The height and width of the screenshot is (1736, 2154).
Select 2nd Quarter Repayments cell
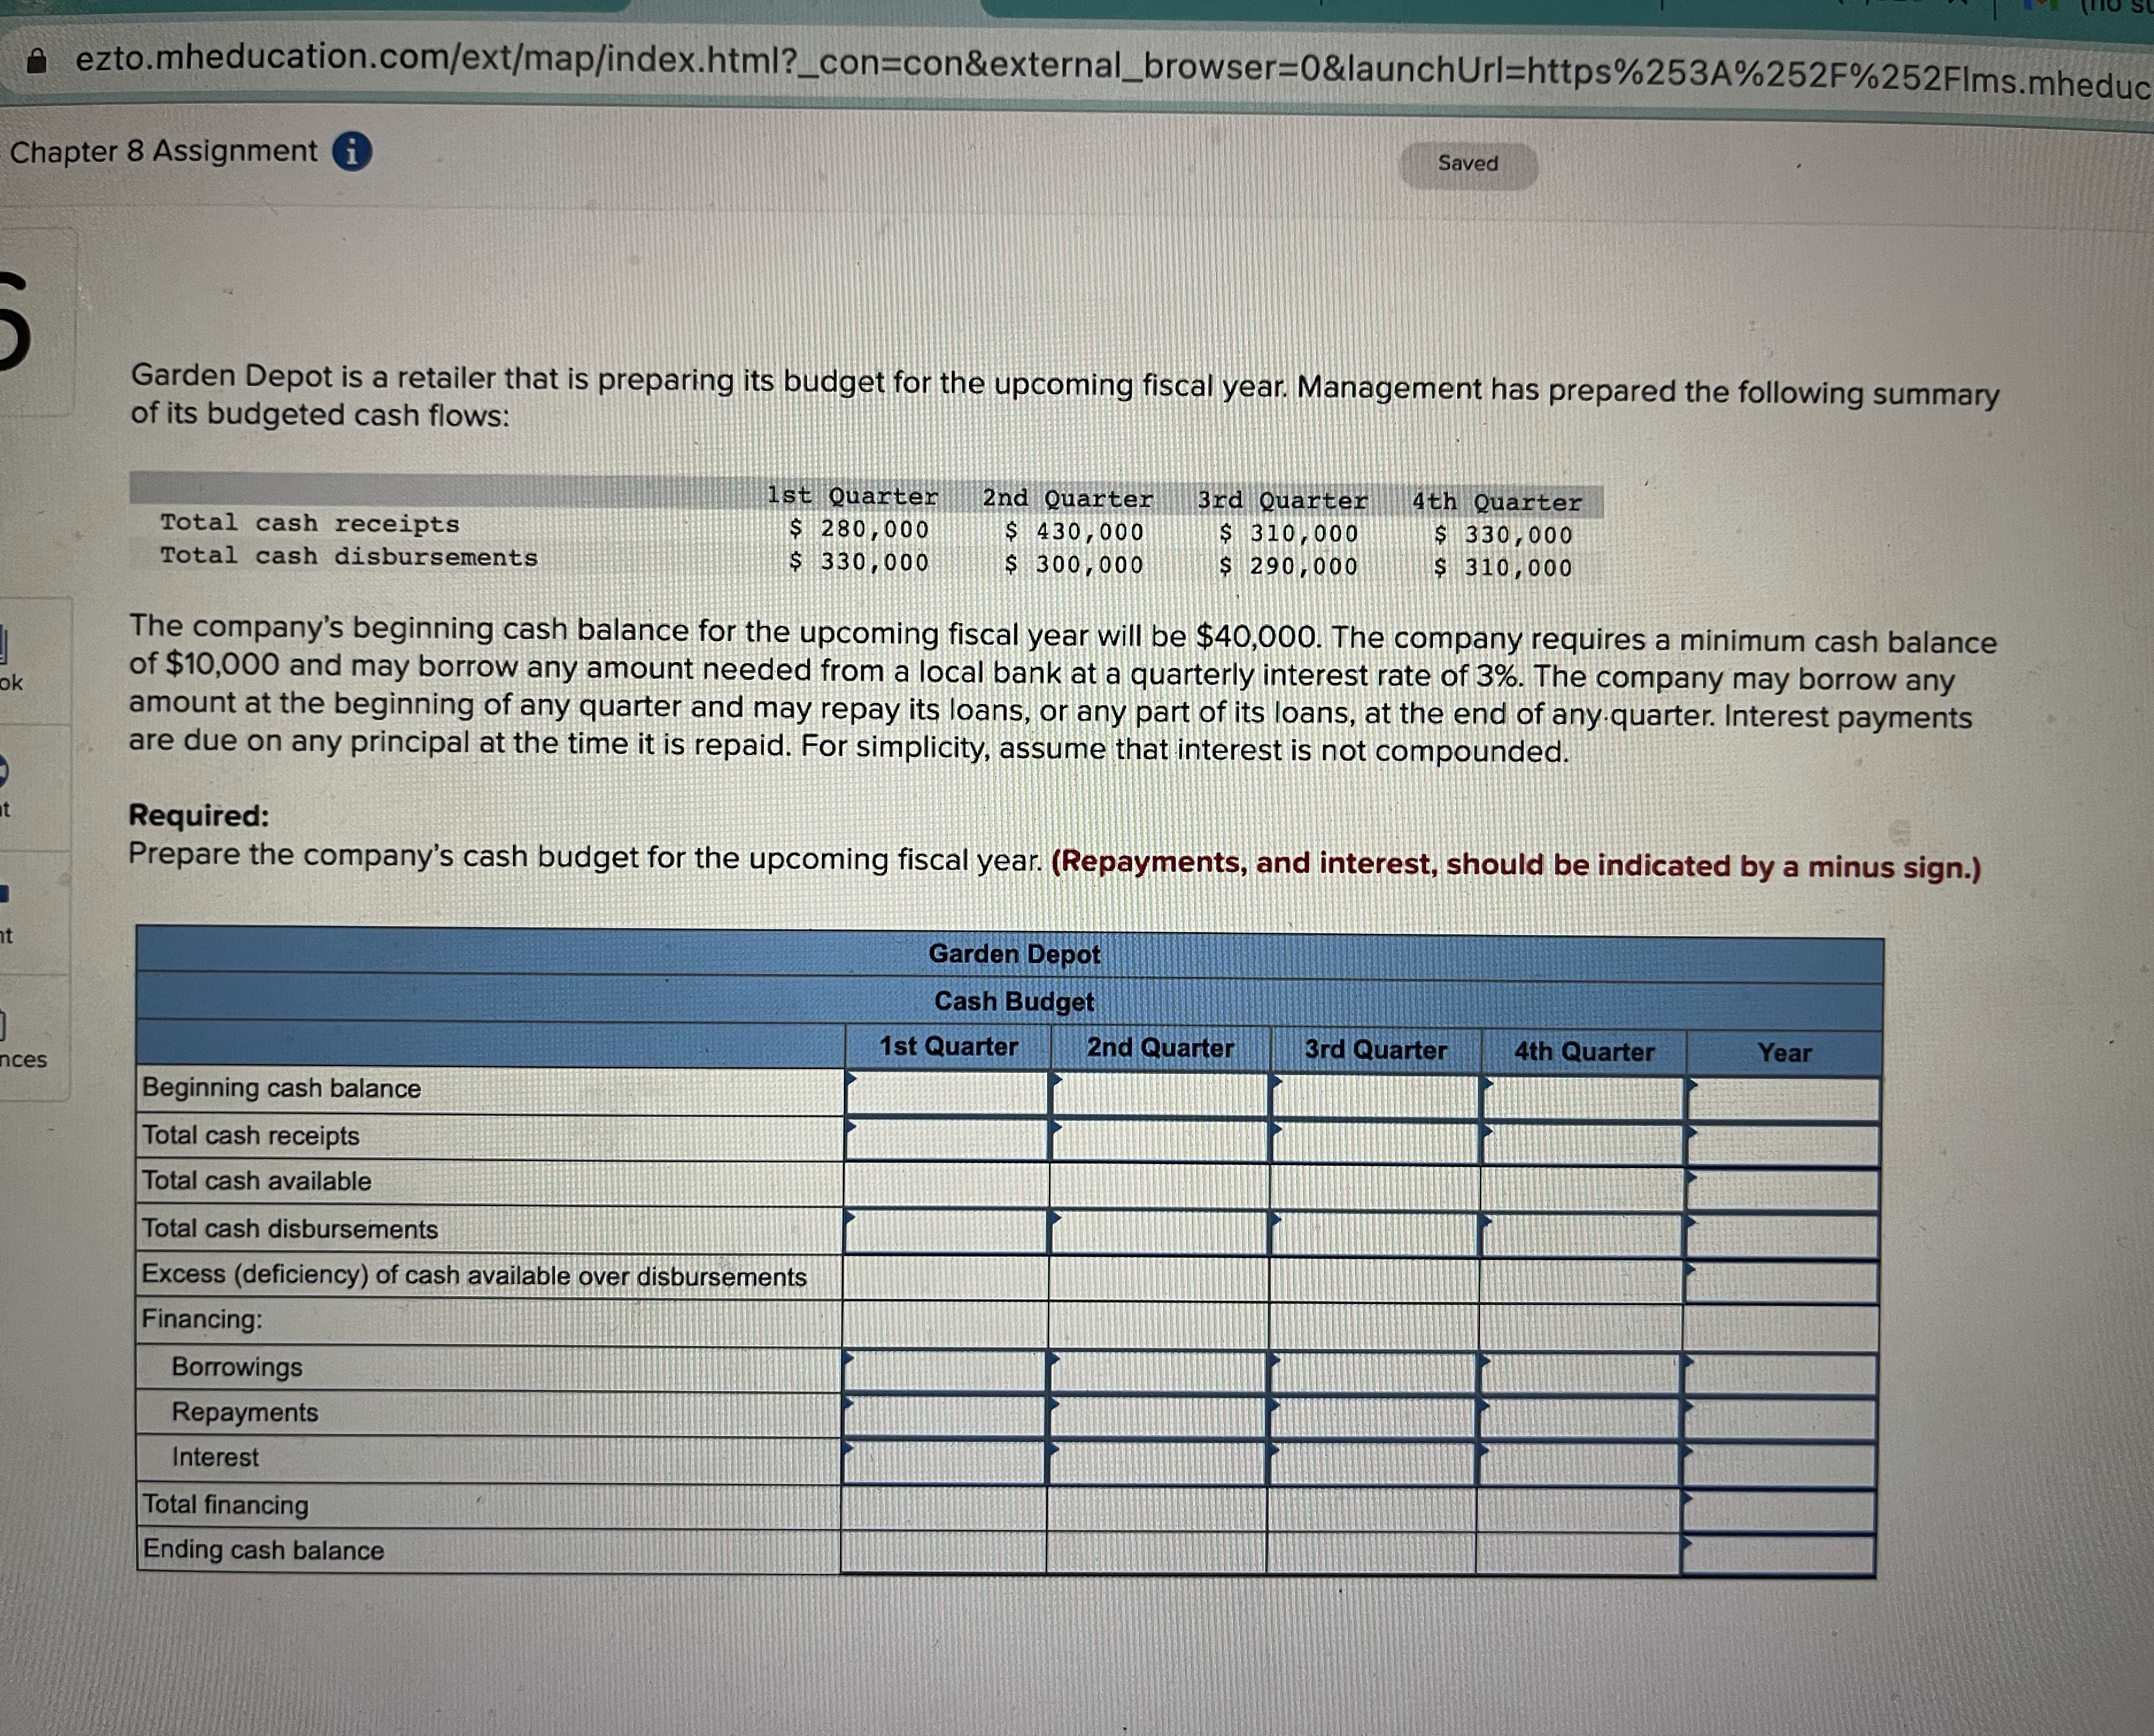click(x=1157, y=1416)
